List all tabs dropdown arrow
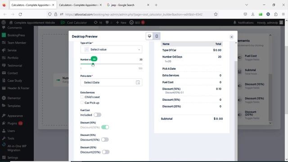Image resolution: width=288 pixels, height=162 pixels. click(247, 5)
